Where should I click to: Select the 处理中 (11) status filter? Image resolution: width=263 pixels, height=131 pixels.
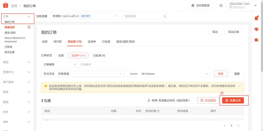78,55
